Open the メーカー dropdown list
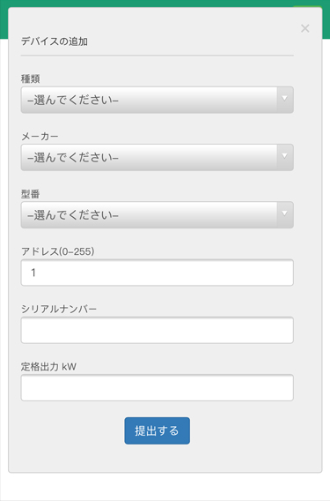 [x=158, y=157]
